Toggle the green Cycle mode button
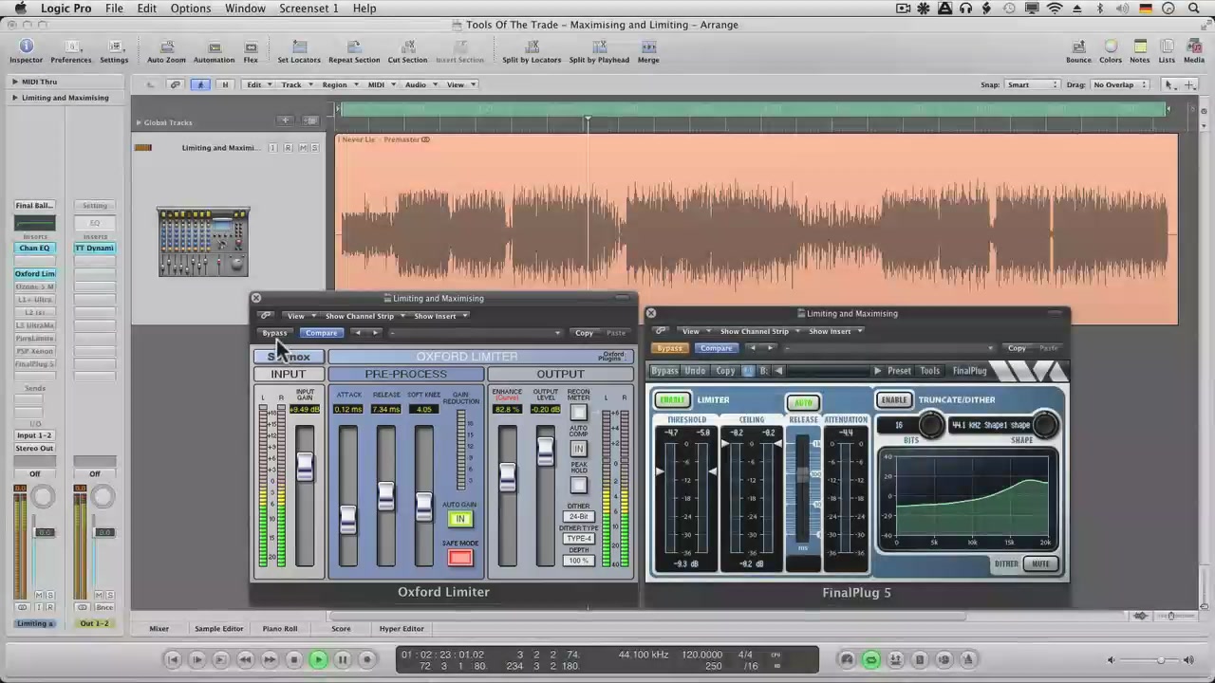Screen dimensions: 1215x683 871,659
